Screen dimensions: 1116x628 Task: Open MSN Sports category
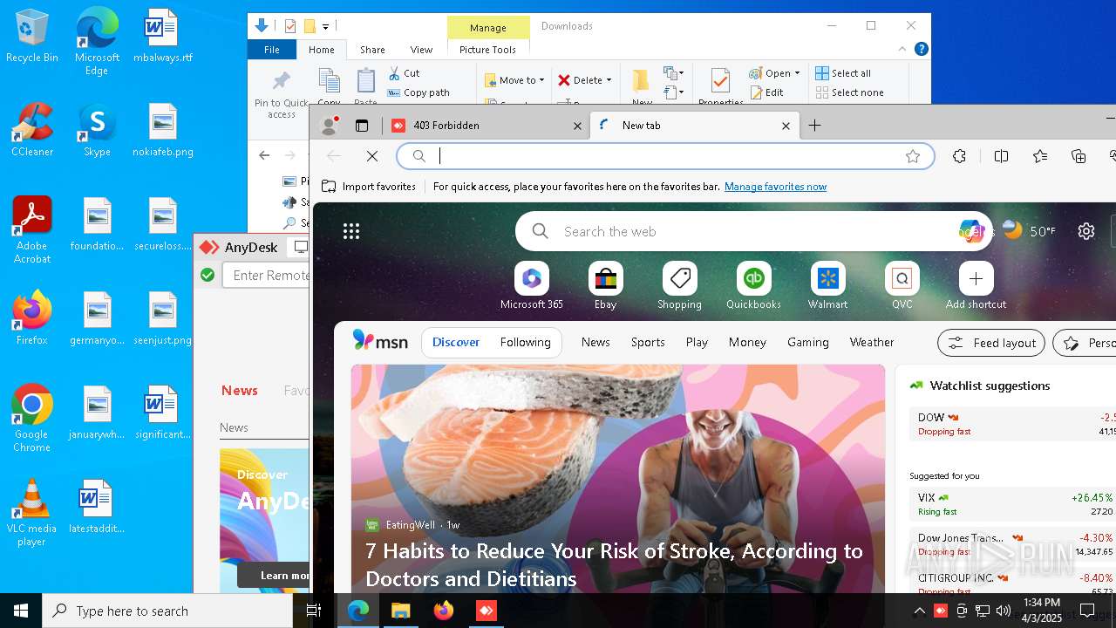[x=648, y=343]
